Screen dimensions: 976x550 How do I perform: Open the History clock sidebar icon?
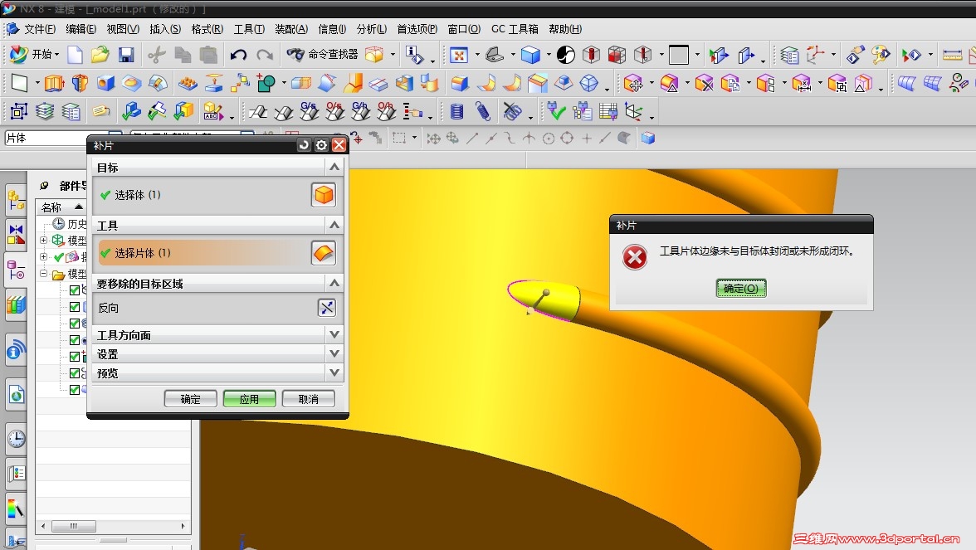click(17, 438)
